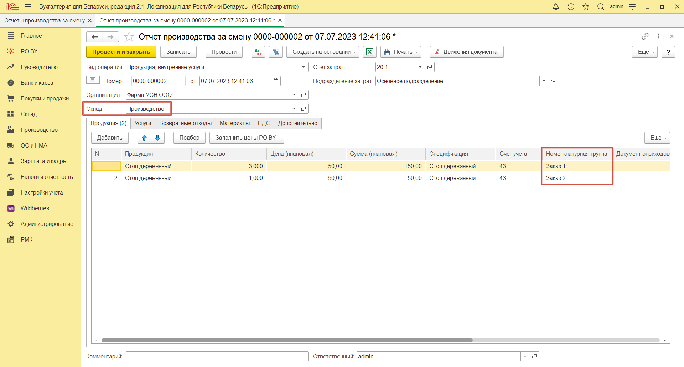Expand Вид операции dropdown
Screen dimensions: 684x367
coord(304,67)
